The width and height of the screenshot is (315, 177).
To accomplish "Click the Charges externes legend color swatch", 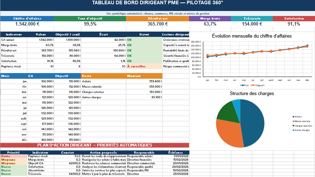I will tap(293, 126).
